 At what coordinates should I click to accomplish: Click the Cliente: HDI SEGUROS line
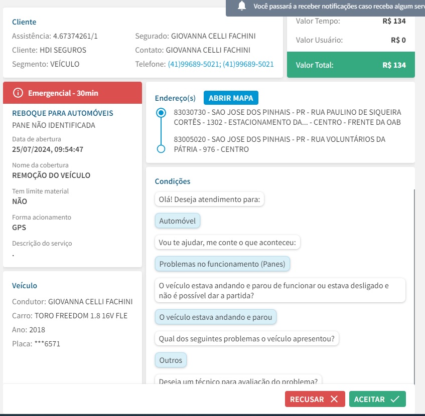(49, 50)
